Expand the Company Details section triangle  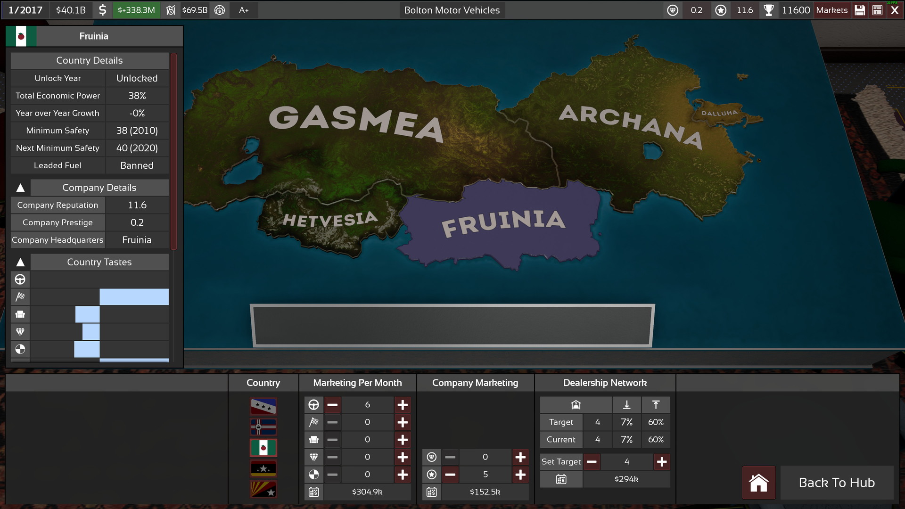(x=21, y=187)
